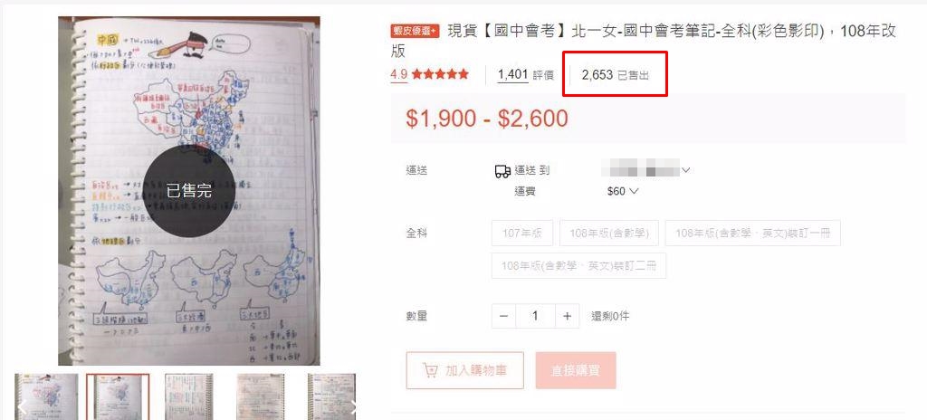The width and height of the screenshot is (927, 420).
Task: Expand the $60 shipping fee dropdown
Action: click(623, 191)
